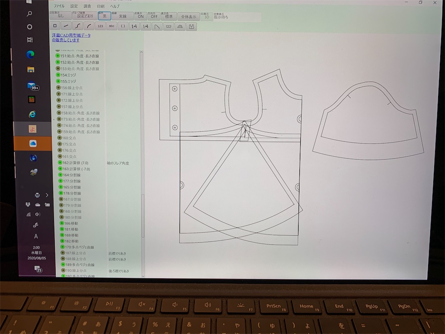Screen dimensions: 445x334
Task: Toggle the green circle of row 164:分割線
Action: point(60,175)
